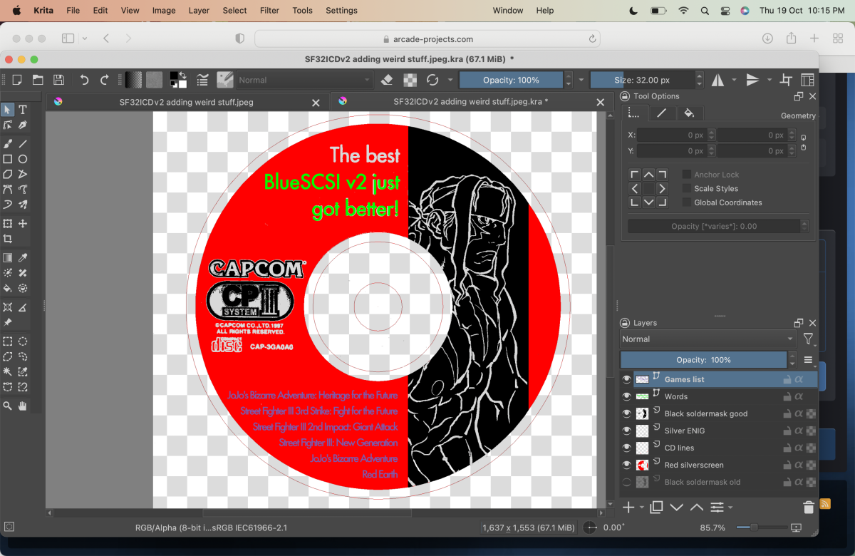The image size is (855, 556).
Task: Choose the Calligraphy tool
Action: tap(23, 125)
